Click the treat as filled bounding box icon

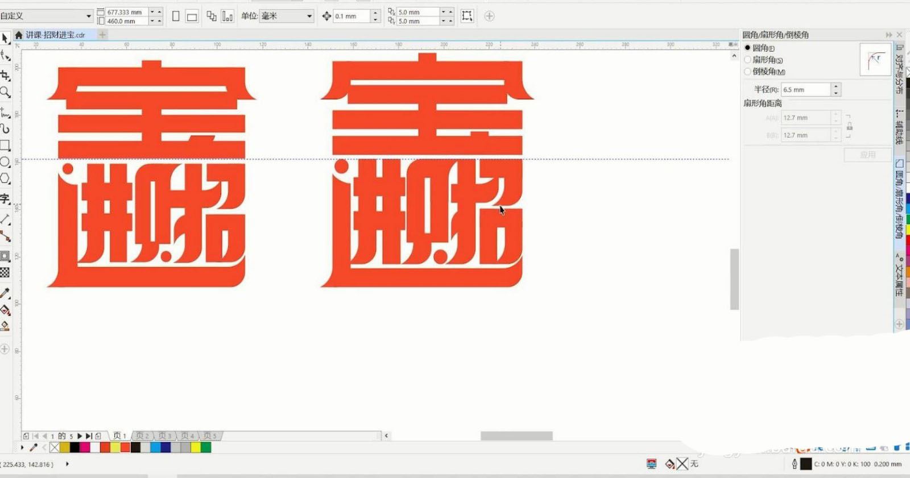[x=467, y=16]
